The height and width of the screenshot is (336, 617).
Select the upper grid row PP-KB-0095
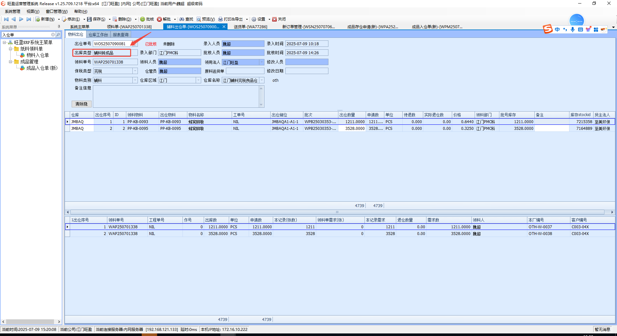(x=340, y=129)
